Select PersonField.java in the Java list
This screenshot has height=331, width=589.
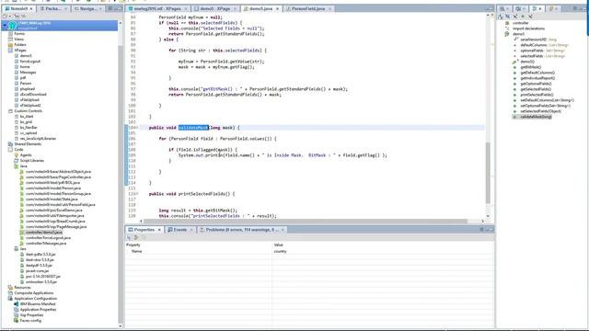click(60, 204)
